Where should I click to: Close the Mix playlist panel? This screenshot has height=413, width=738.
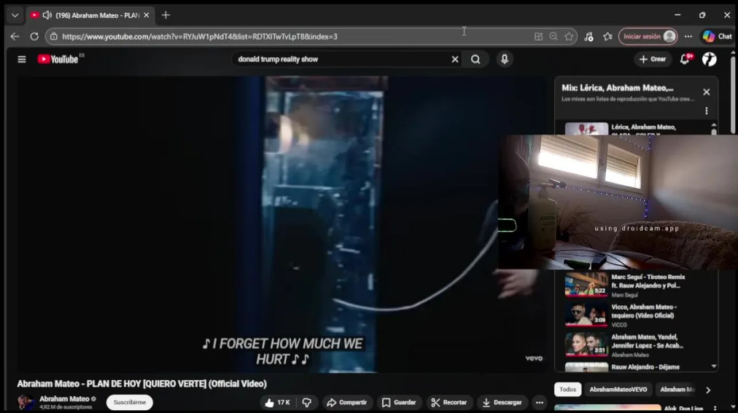(706, 92)
